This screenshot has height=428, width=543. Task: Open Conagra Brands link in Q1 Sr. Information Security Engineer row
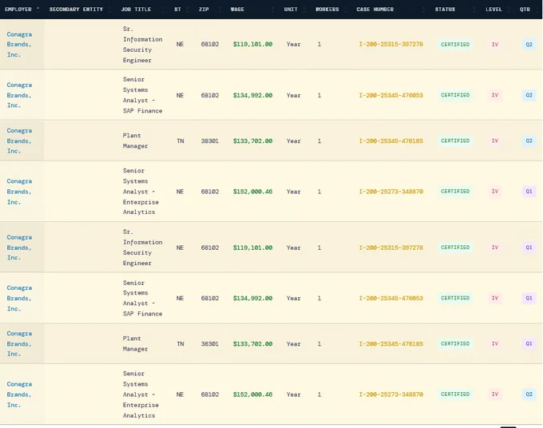[19, 248]
